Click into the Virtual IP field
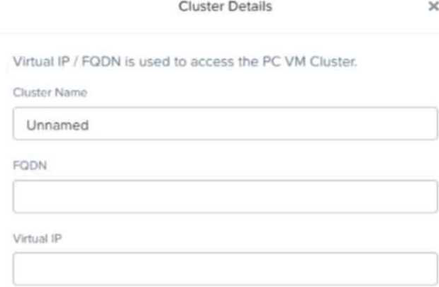This screenshot has width=439, height=287. [x=224, y=269]
